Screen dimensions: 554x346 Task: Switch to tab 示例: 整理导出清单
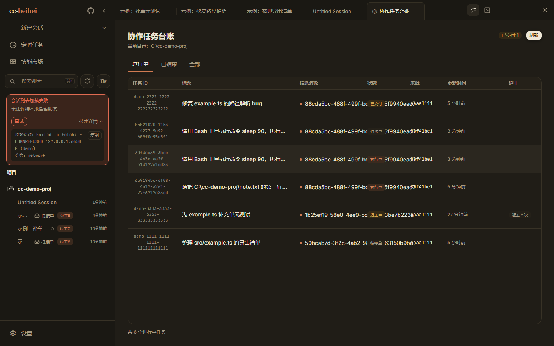[x=269, y=12]
